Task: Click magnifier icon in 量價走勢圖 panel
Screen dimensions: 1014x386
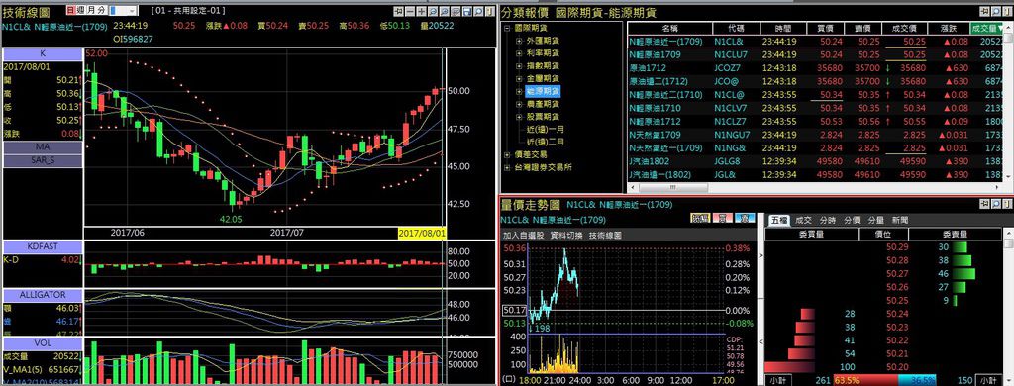Action: click(x=996, y=204)
